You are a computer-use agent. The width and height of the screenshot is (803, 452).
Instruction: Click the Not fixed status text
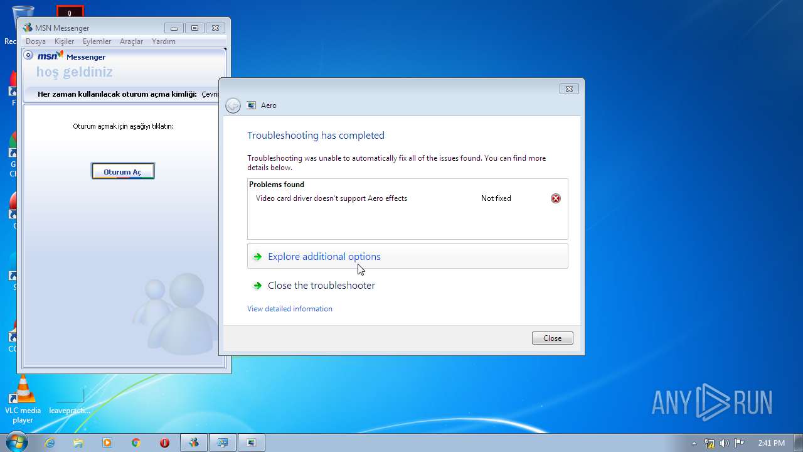tap(496, 198)
